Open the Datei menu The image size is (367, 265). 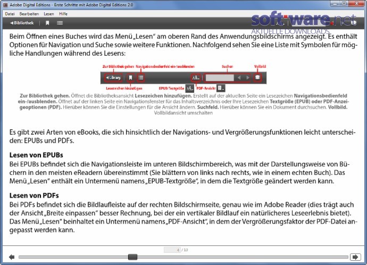click(x=10, y=14)
